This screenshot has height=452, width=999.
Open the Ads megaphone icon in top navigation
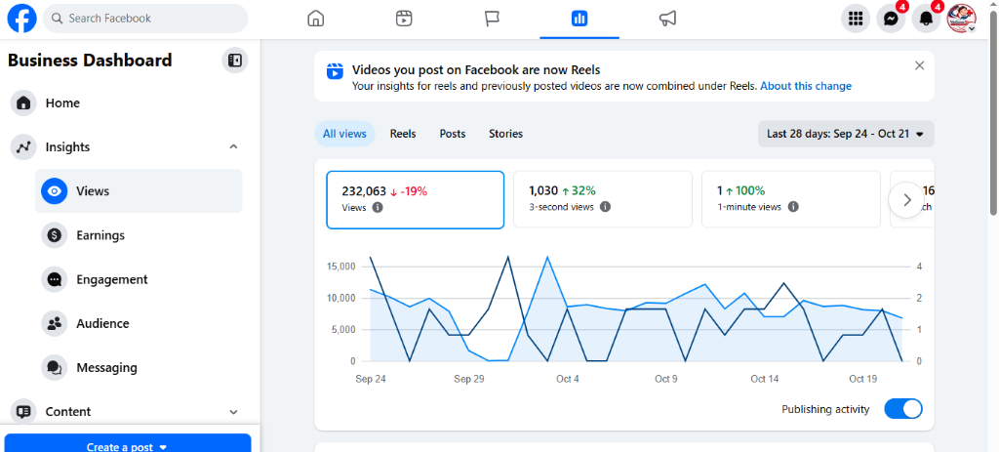click(667, 19)
